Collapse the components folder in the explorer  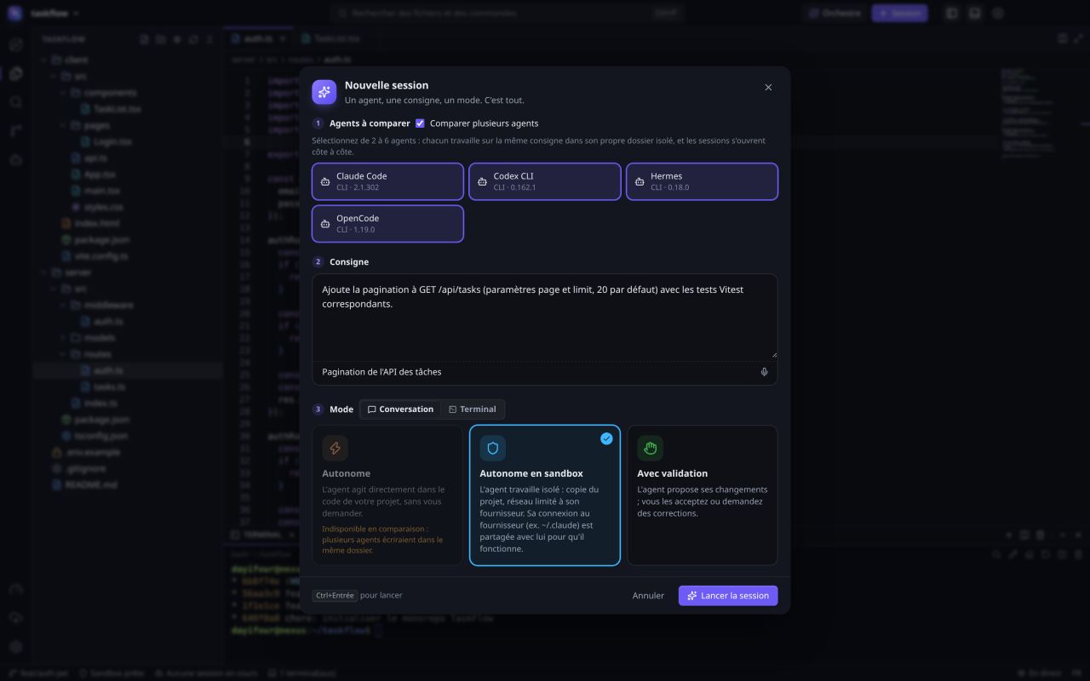point(109,93)
